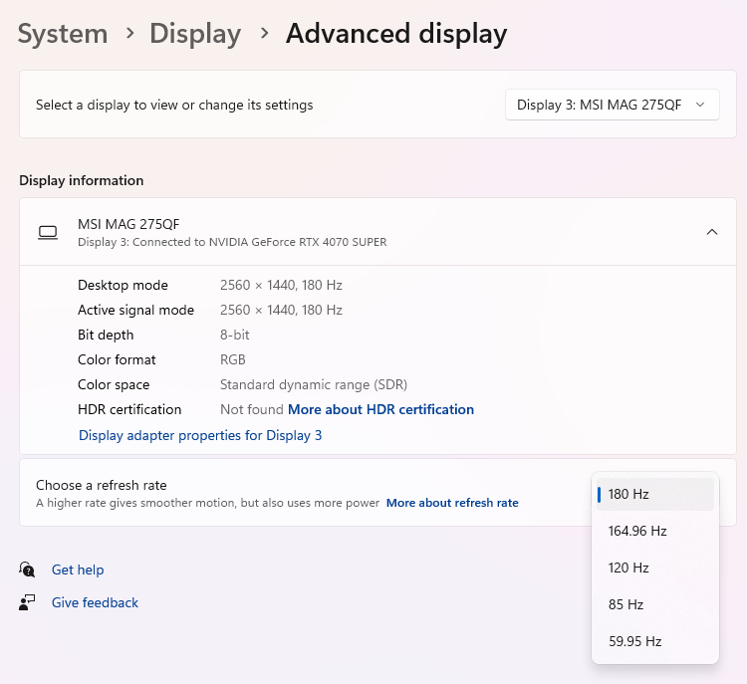Viewport: 747px width, 684px height.
Task: Click the Get help headset icon
Action: coord(27,570)
